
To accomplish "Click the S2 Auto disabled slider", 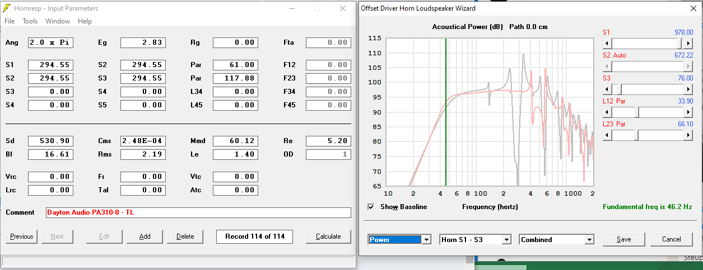I will [648, 66].
